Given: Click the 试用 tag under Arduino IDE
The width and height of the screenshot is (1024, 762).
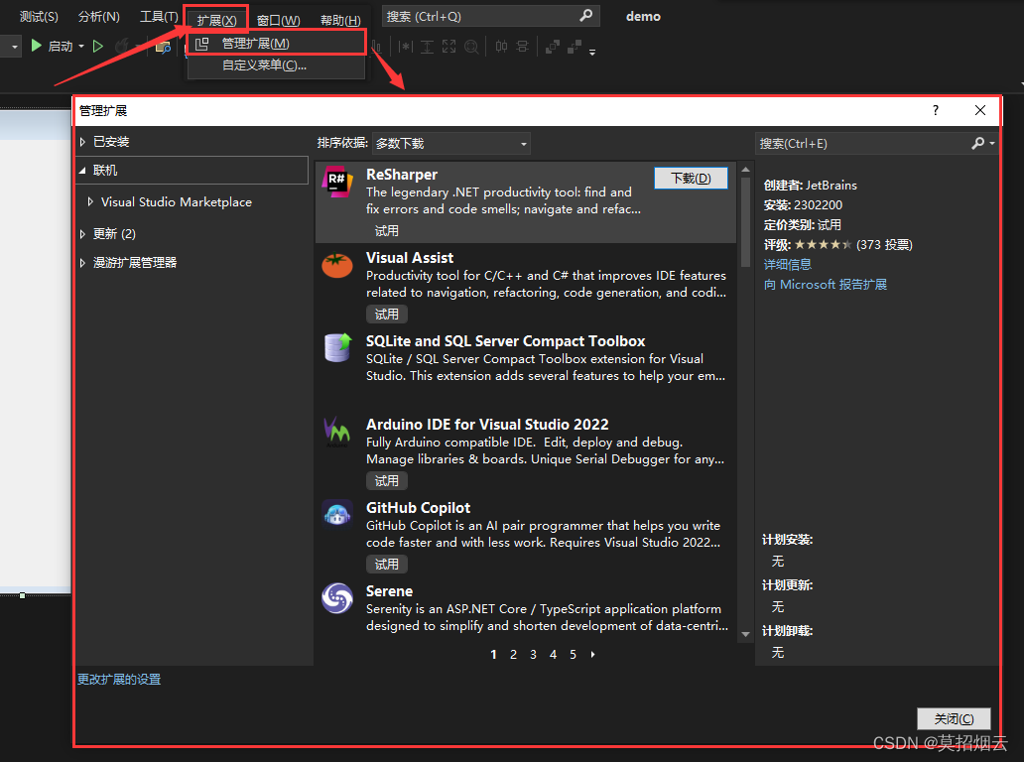Looking at the screenshot, I should click(387, 481).
